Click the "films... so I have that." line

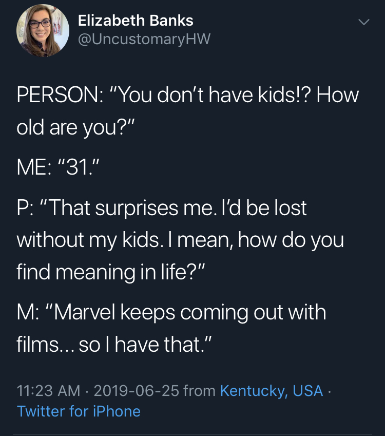(x=114, y=343)
